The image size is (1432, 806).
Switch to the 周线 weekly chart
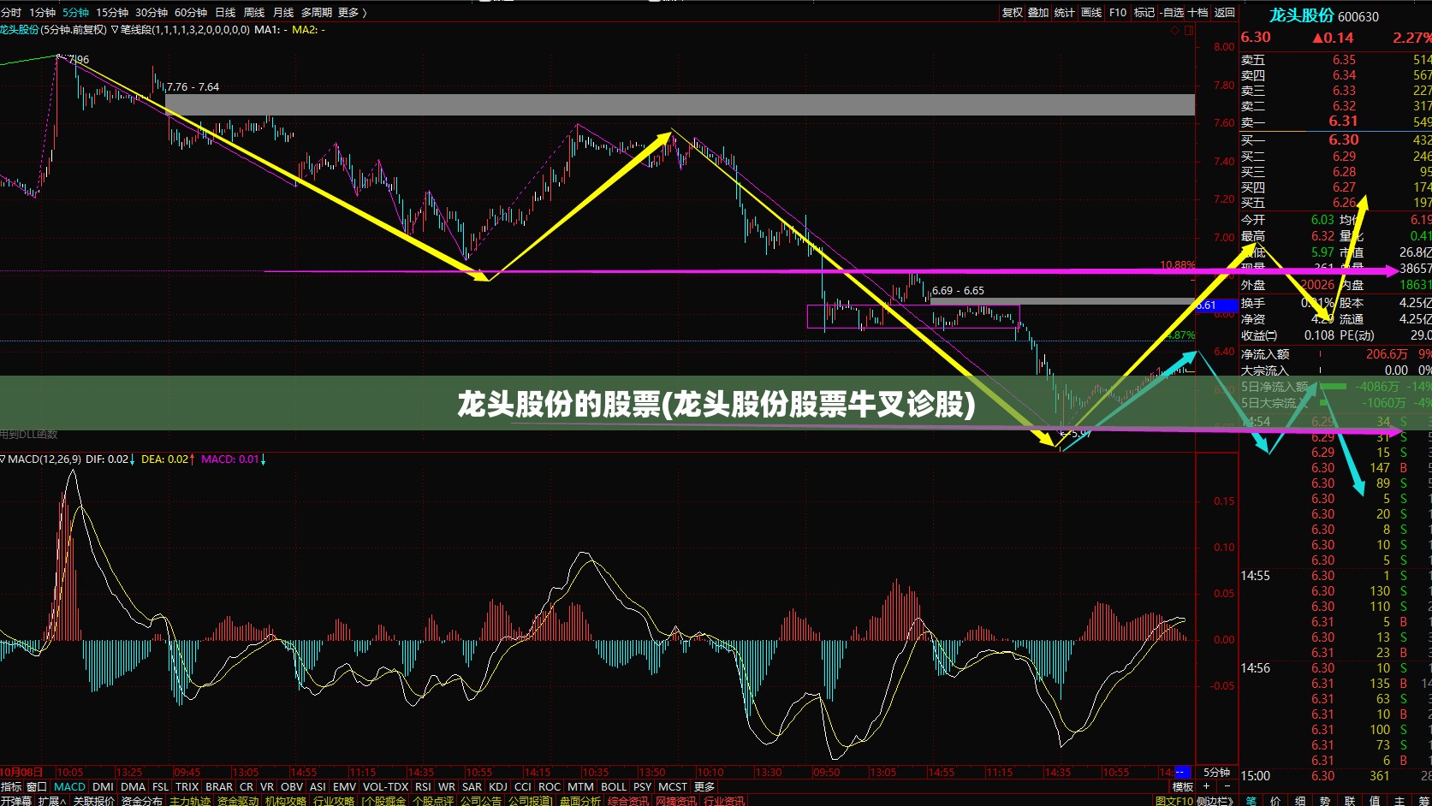pyautogui.click(x=254, y=13)
